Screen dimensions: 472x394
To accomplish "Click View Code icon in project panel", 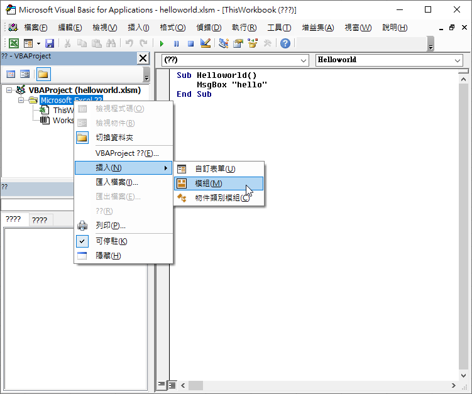I will tap(11, 74).
